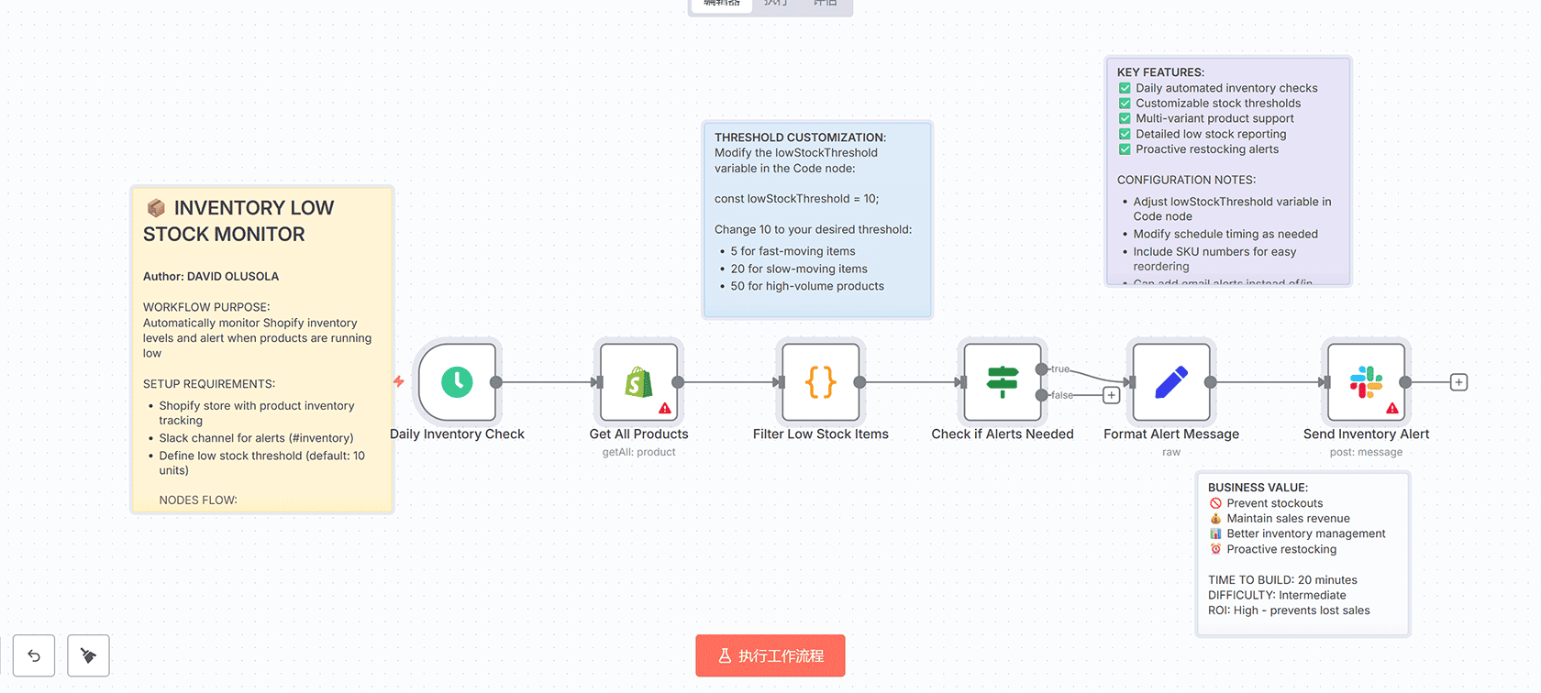Click the lightning bolt trigger indicator
The image size is (1541, 693).
click(x=399, y=381)
